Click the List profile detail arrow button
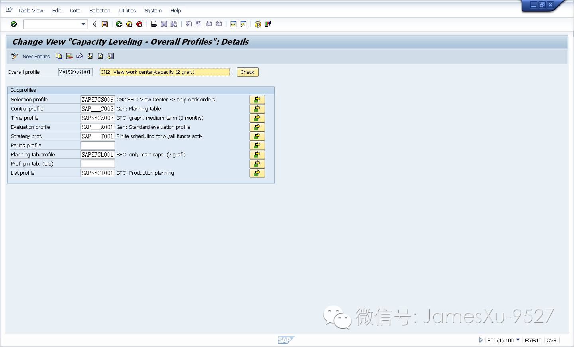 pos(257,173)
